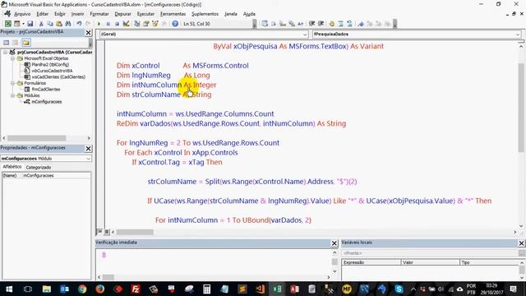Switch to the Alfabético properties tab
The height and width of the screenshot is (296, 526).
click(x=12, y=167)
